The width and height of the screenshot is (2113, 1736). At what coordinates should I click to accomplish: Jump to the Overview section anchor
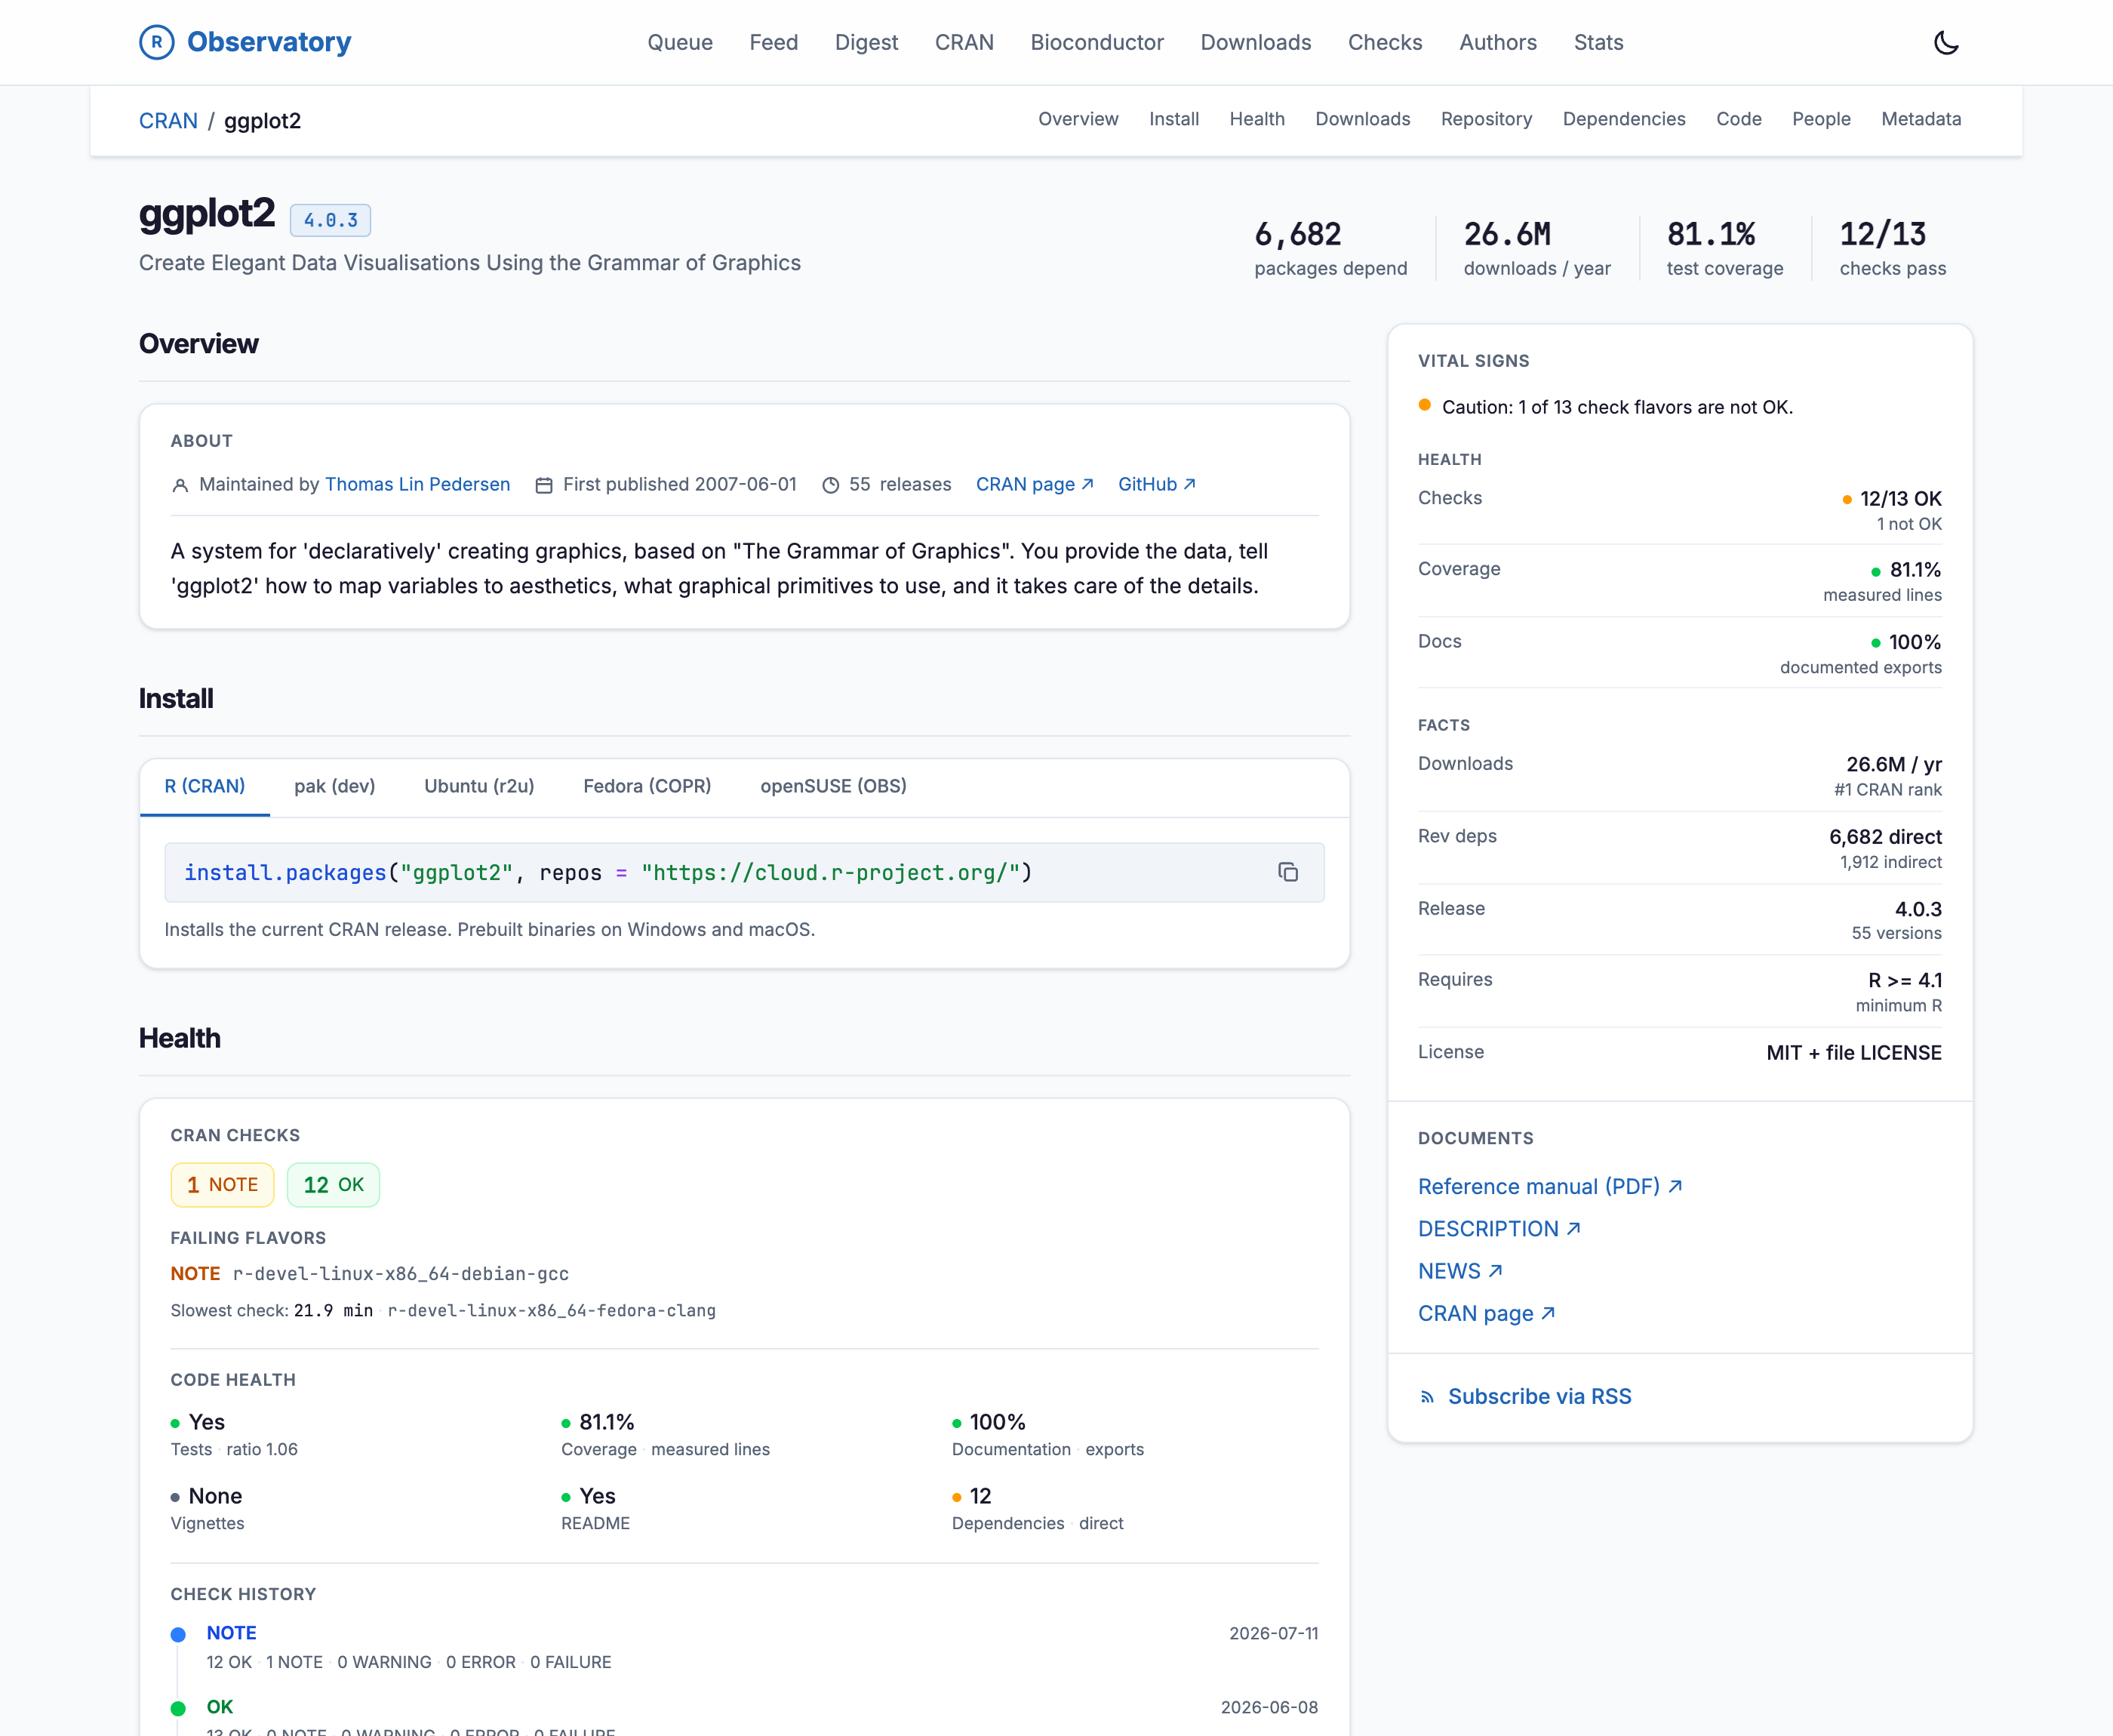tap(1078, 119)
